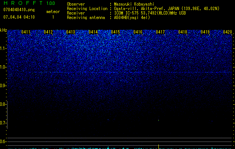Click the vertical white range bar beside the 0.8–0.7 kHz labels

click(7, 115)
